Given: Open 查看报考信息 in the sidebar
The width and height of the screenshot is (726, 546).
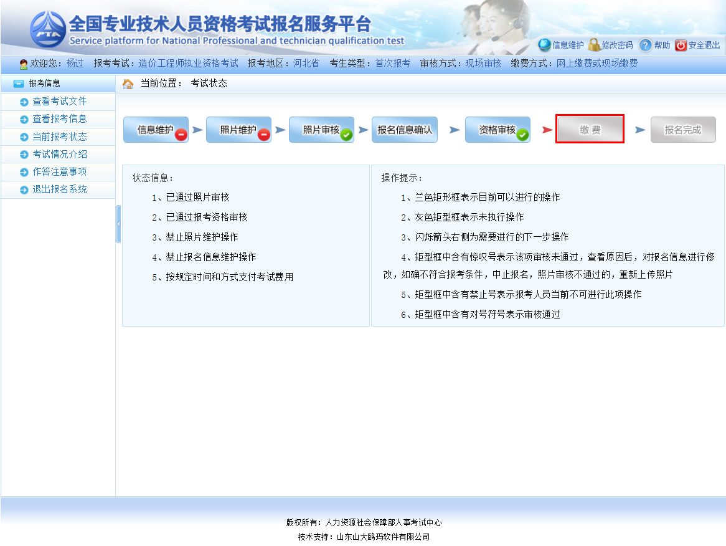Looking at the screenshot, I should 59,119.
